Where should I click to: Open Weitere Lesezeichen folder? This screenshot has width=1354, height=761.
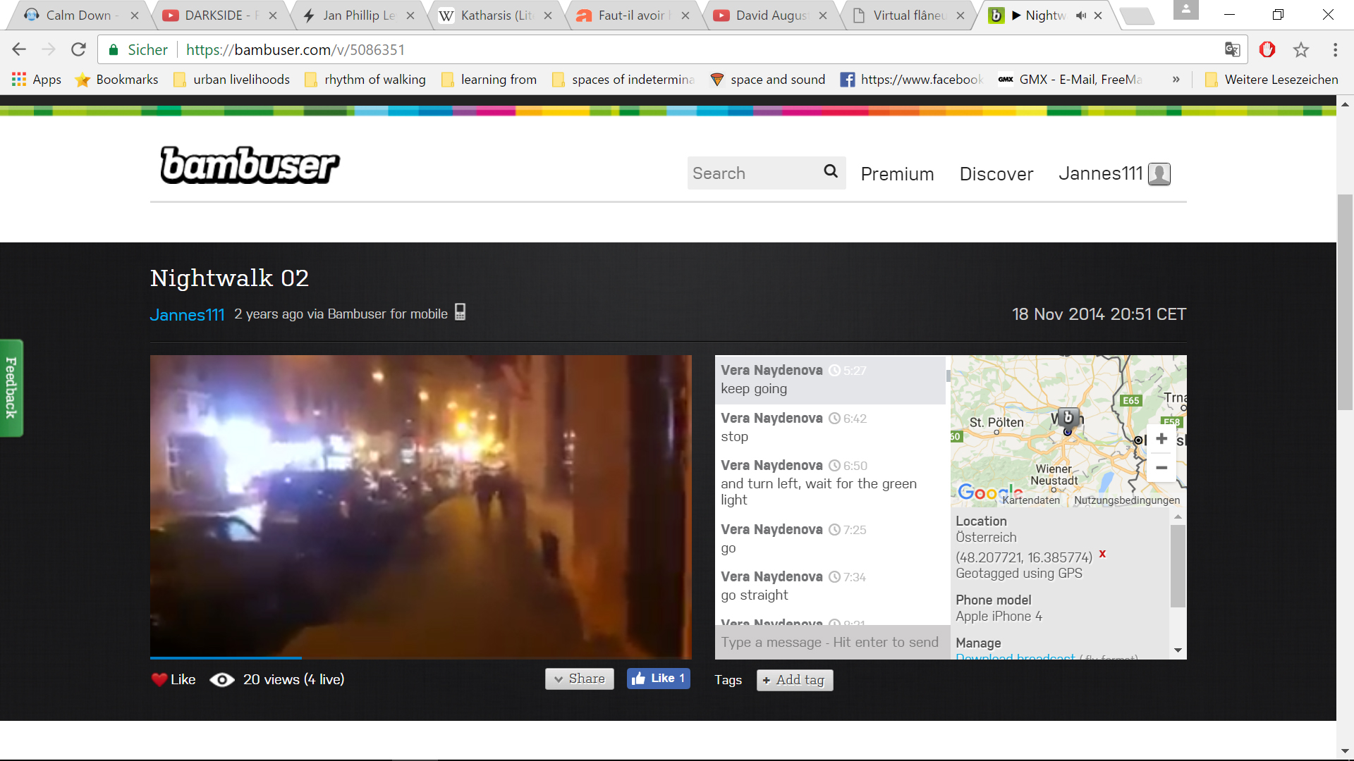[1271, 80]
